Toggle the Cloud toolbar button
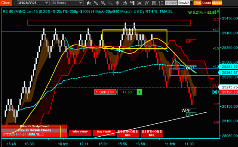This screenshot has width=238, height=147. click(206, 3)
